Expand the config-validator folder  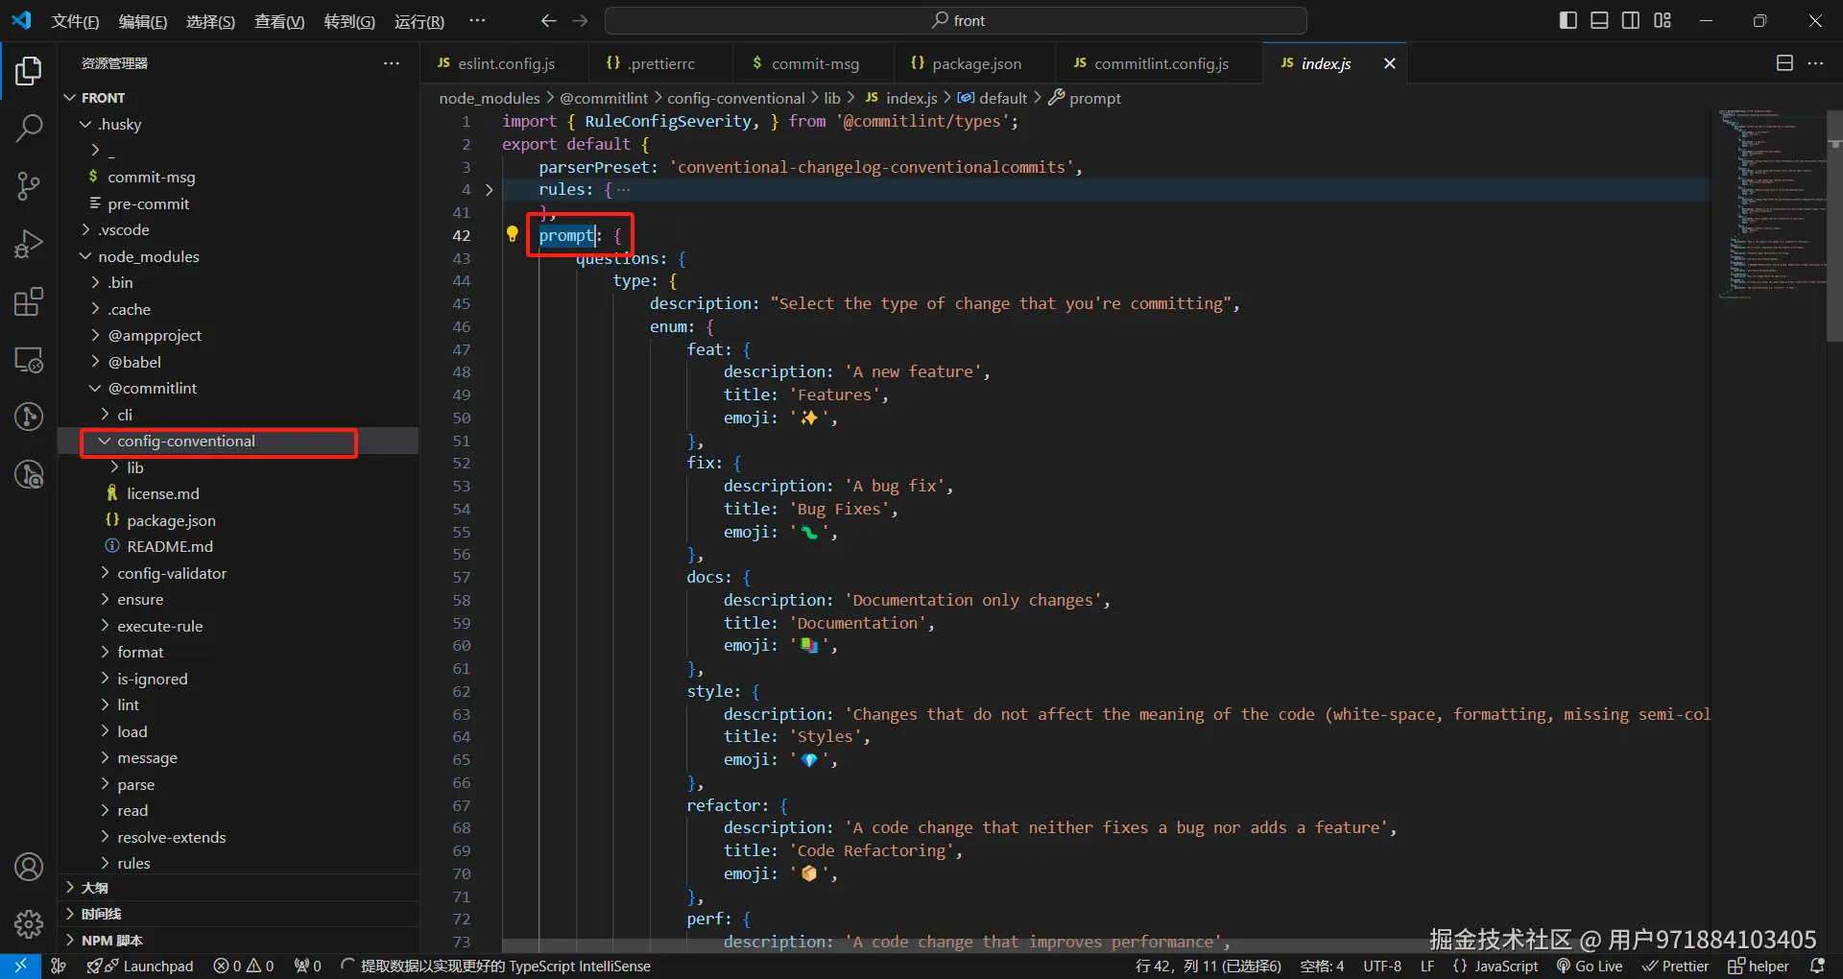pos(172,573)
